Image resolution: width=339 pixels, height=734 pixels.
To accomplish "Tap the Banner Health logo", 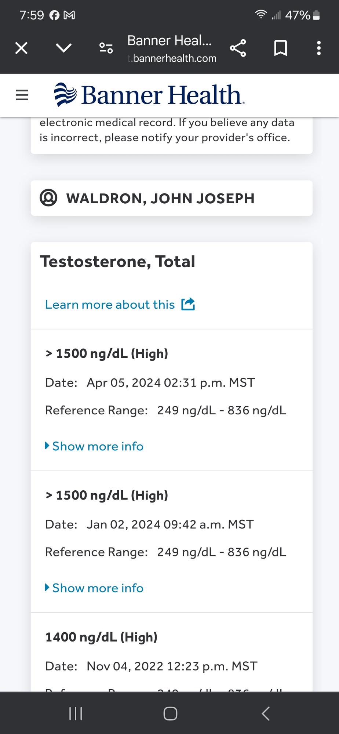I will point(149,95).
